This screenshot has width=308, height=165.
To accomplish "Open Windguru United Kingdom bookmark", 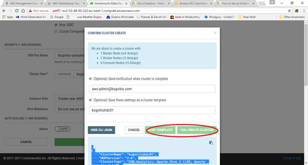I will point(220,17).
